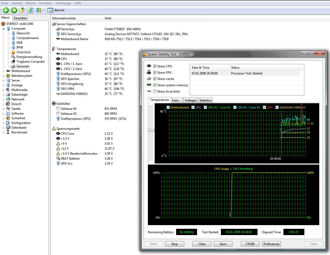Toggle CPU #1 / Core #1 graph checkbox
This screenshot has height=255, width=330.
click(205, 107)
